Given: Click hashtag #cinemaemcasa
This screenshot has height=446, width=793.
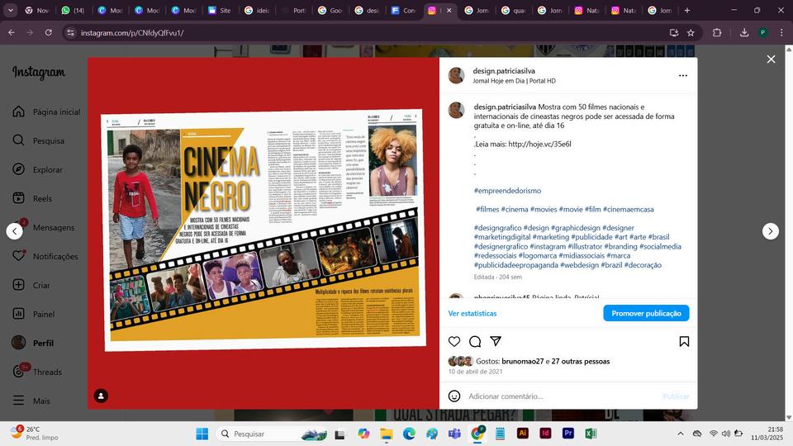Looking at the screenshot, I should (x=628, y=209).
